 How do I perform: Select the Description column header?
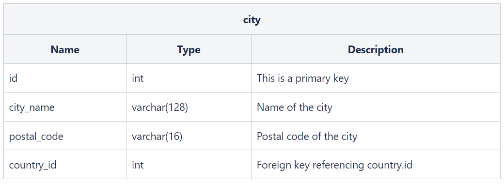(376, 49)
